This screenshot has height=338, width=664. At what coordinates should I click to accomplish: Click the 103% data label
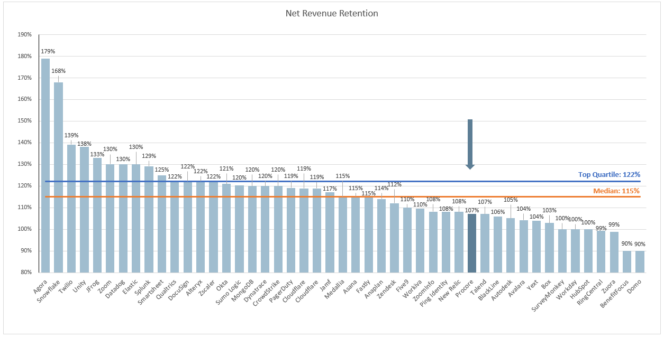[550, 210]
